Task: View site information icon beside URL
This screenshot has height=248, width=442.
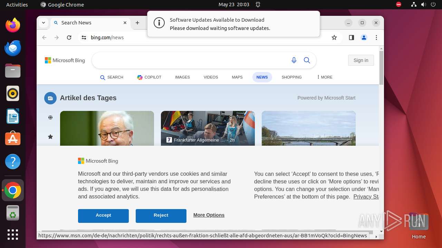Action: (x=84, y=38)
